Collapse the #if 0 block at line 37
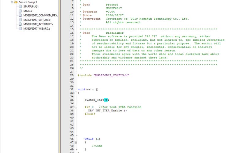230x153 pixels. point(76,107)
